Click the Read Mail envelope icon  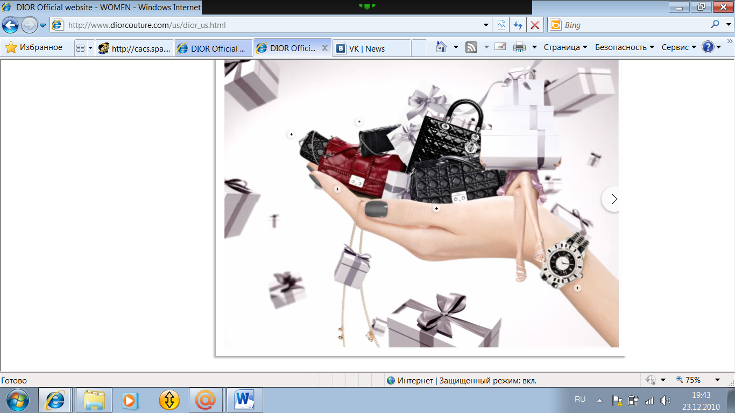(500, 47)
